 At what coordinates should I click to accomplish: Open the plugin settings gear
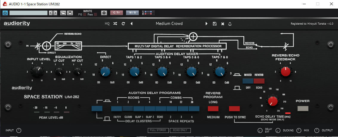pyautogui.click(x=104, y=13)
